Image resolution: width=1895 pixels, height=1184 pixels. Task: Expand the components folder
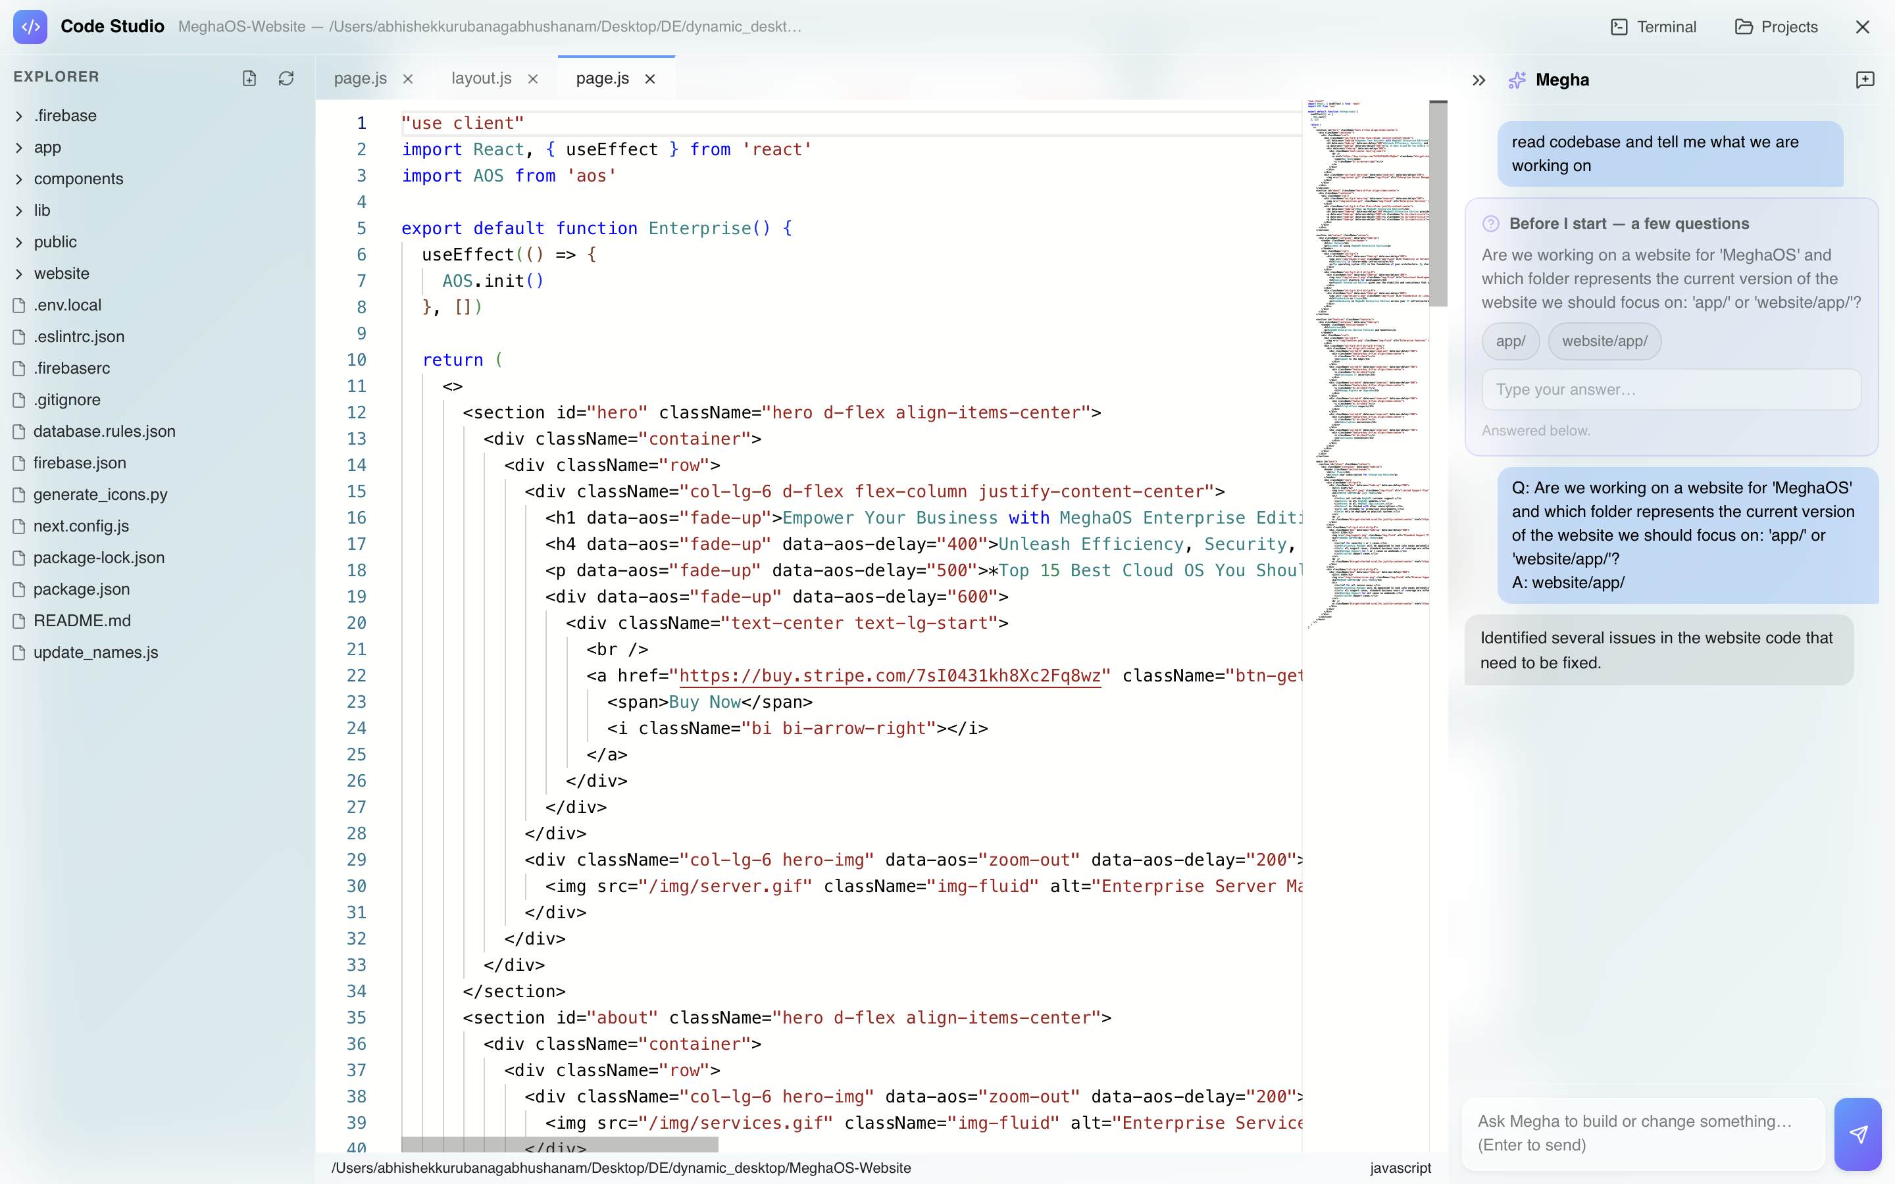(x=157, y=178)
